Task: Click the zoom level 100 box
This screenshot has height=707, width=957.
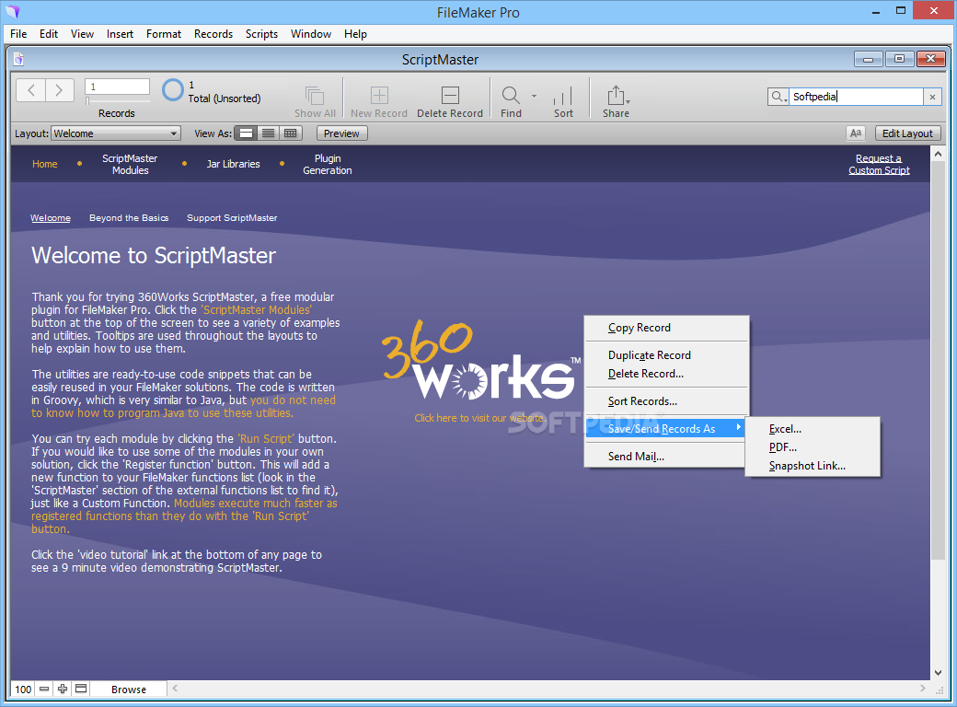Action: (x=23, y=689)
